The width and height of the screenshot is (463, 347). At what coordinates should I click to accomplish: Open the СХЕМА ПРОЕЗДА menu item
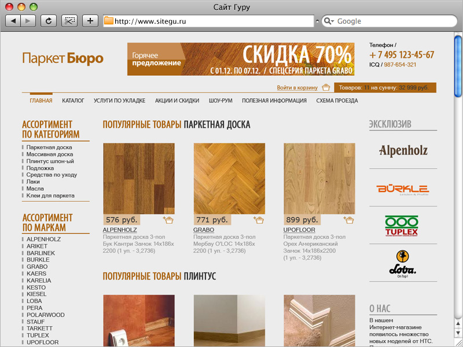click(337, 101)
